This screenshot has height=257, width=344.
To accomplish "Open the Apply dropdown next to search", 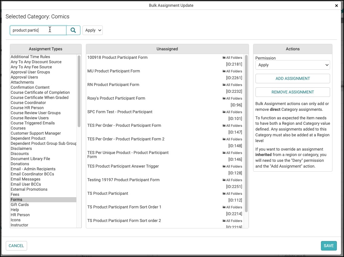I will (x=93, y=30).
